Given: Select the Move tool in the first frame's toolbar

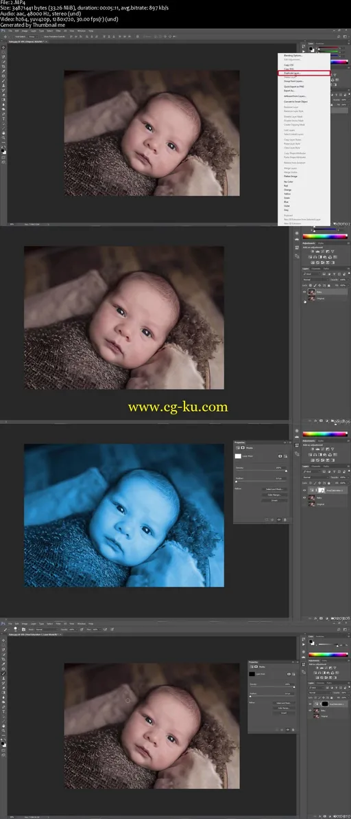Looking at the screenshot, I should point(3,47).
